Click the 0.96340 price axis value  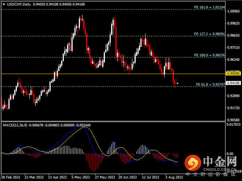[x=233, y=59]
